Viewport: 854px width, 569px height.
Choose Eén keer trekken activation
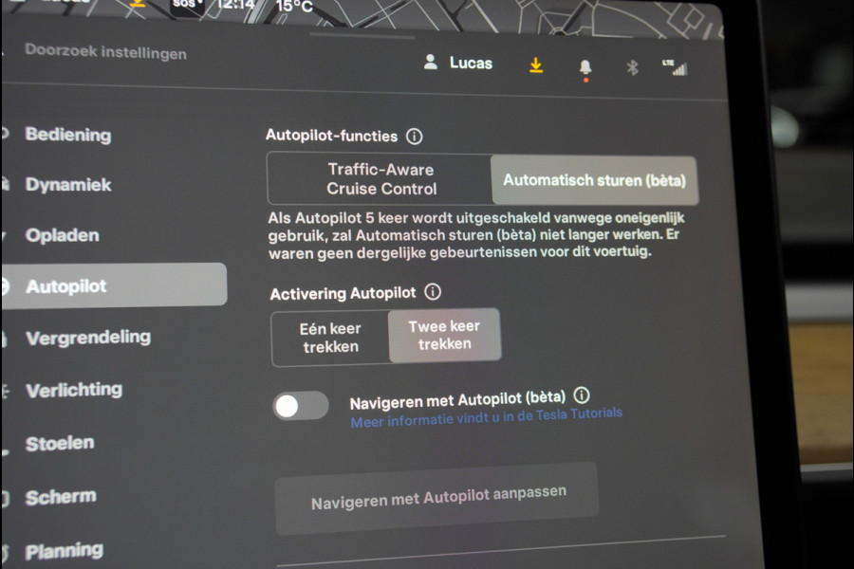[332, 335]
